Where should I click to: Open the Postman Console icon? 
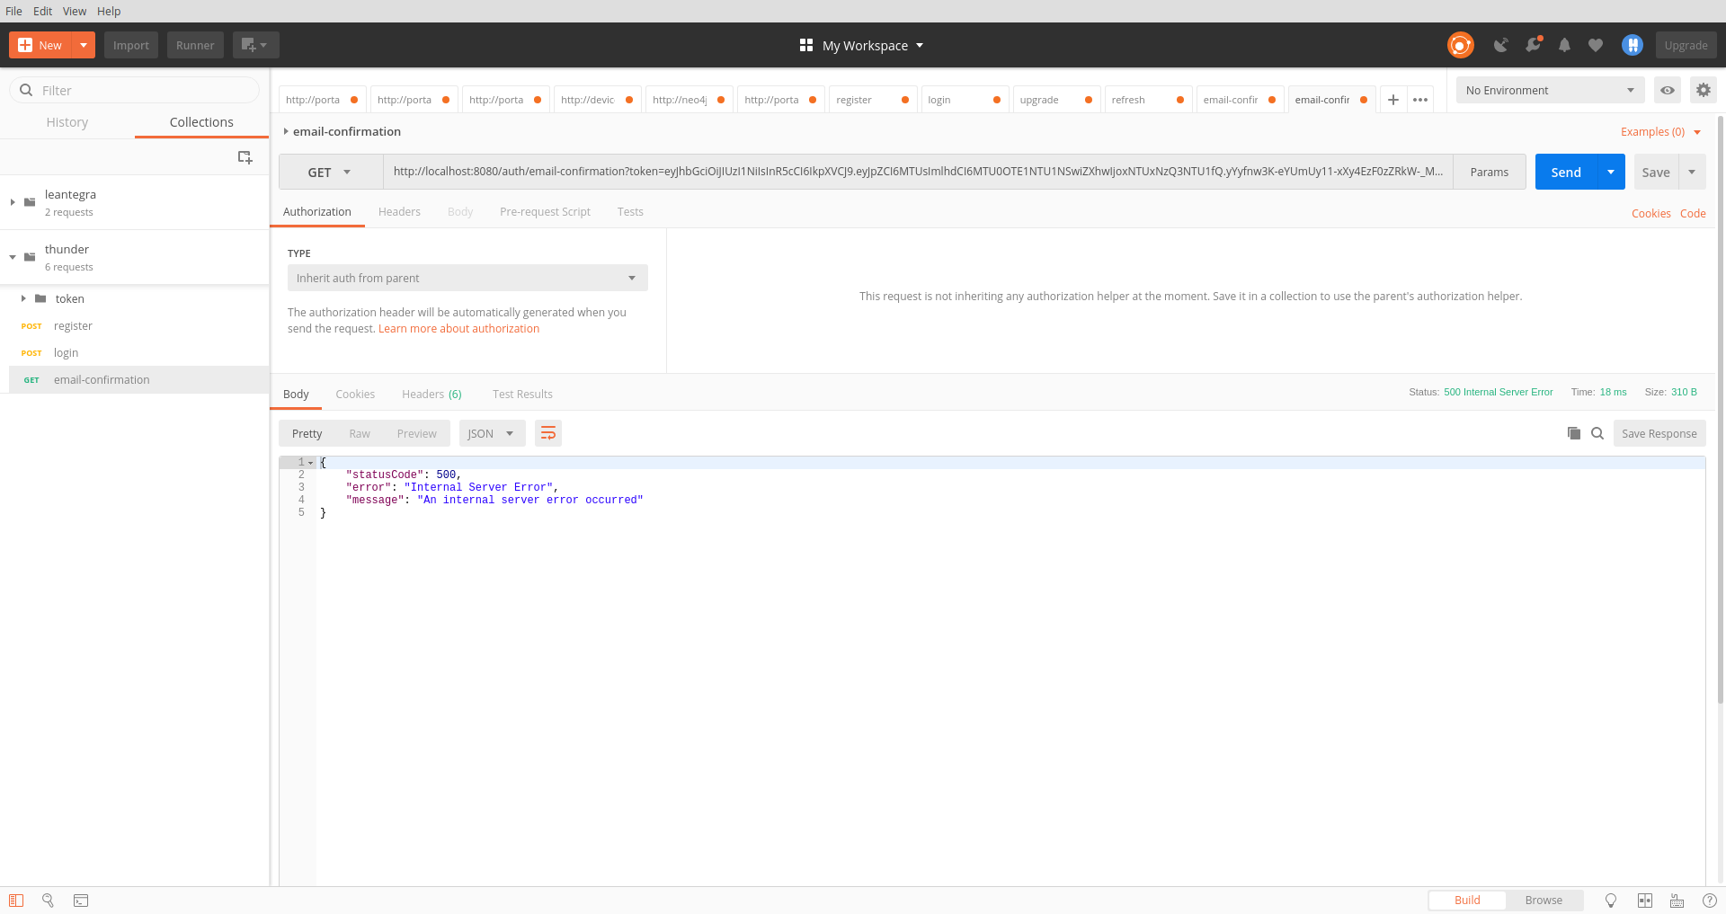[80, 900]
